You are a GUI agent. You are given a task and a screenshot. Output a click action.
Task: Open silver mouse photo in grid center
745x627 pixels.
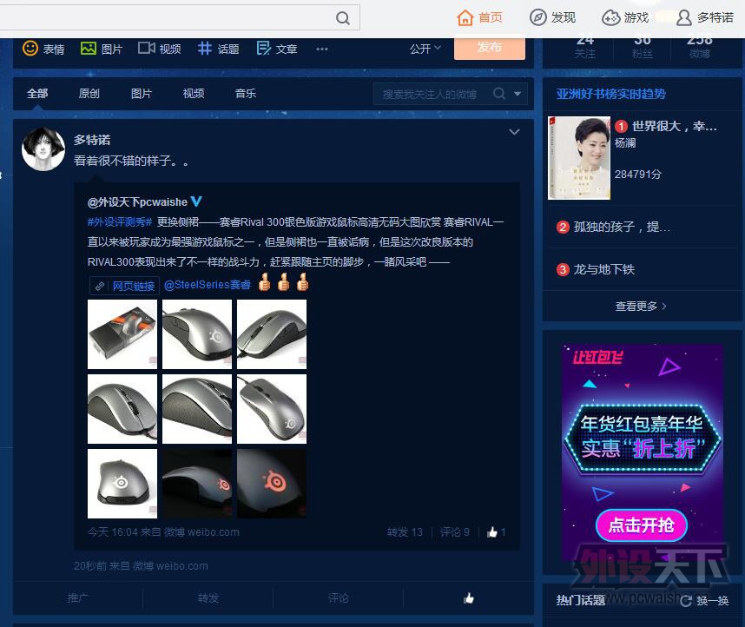point(197,409)
